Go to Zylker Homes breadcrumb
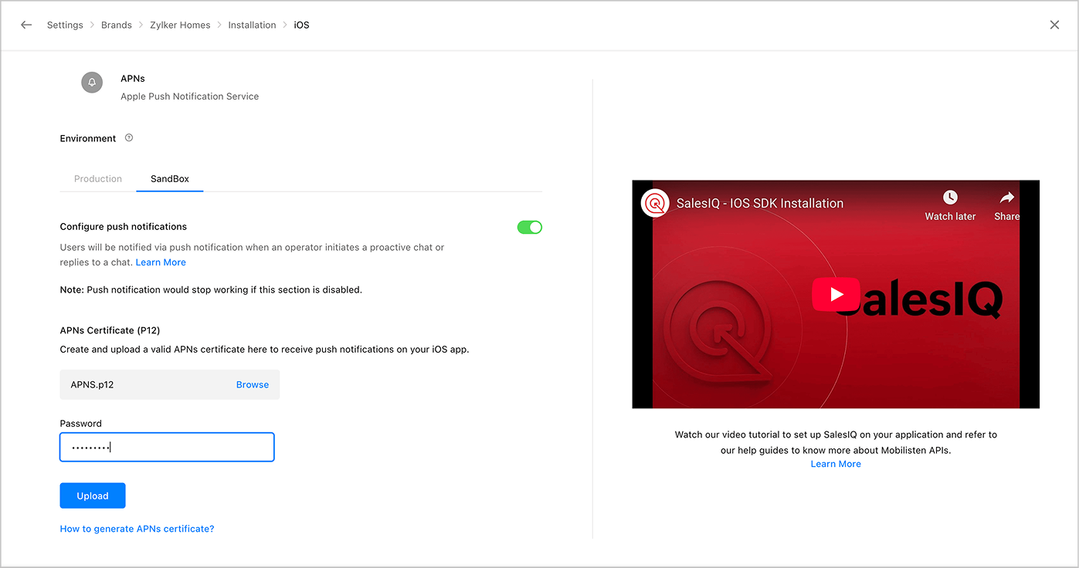Screen dimensions: 1079x568 (180, 25)
